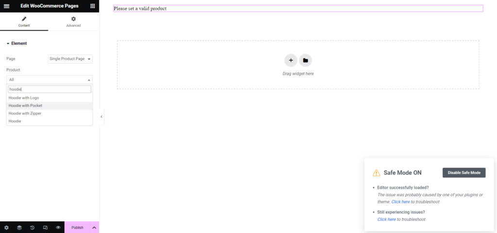Open the Navigator layers icon
Viewport: 497px width, 233px height.
pos(19,228)
